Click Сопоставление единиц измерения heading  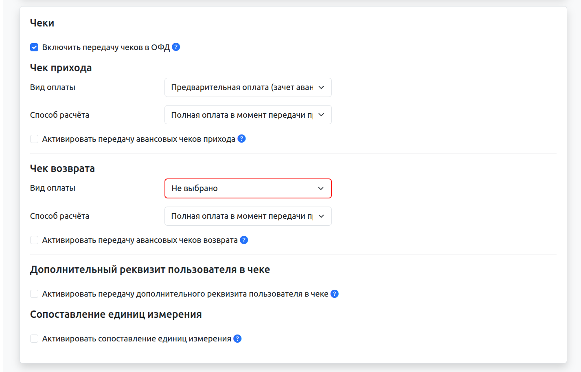coord(116,315)
